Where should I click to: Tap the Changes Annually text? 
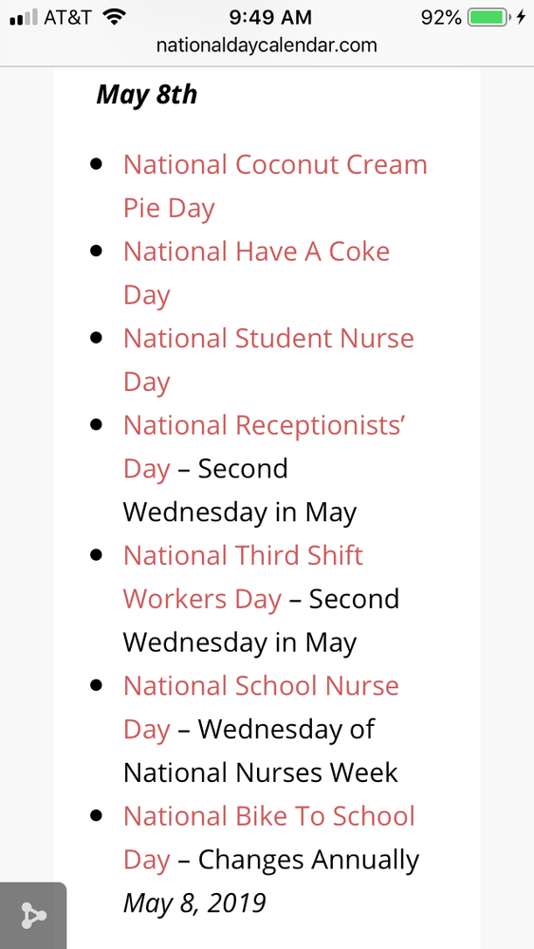click(x=308, y=860)
